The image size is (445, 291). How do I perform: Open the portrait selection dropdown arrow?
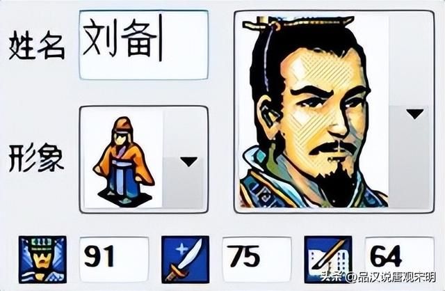click(x=414, y=113)
